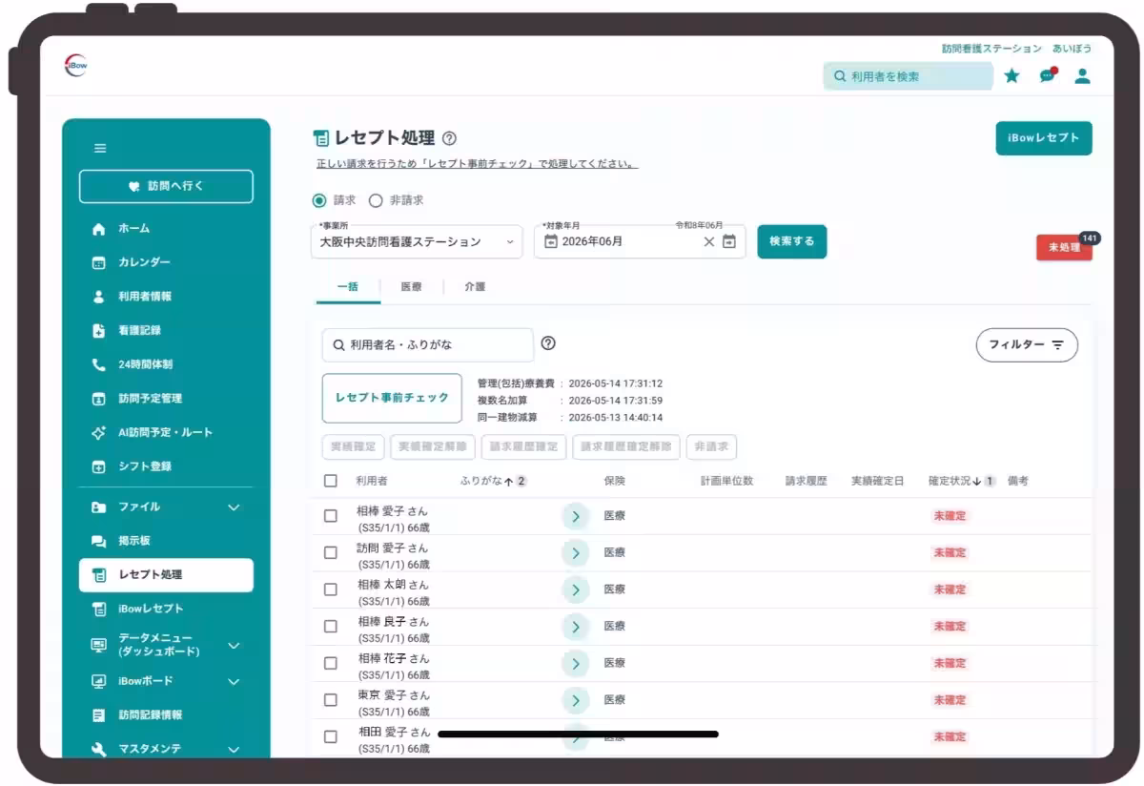Click the レセプト事前チェック button
Viewport: 1144px width, 786px height.
(x=392, y=398)
